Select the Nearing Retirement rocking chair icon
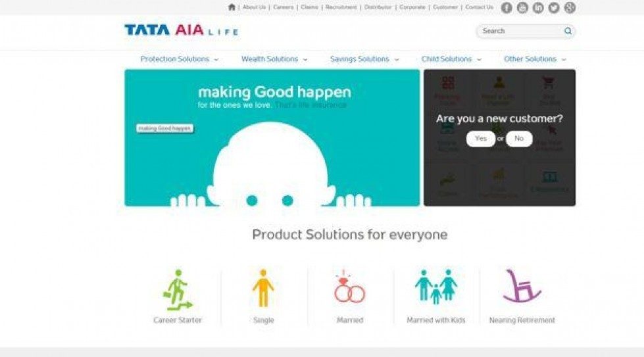 (x=522, y=286)
